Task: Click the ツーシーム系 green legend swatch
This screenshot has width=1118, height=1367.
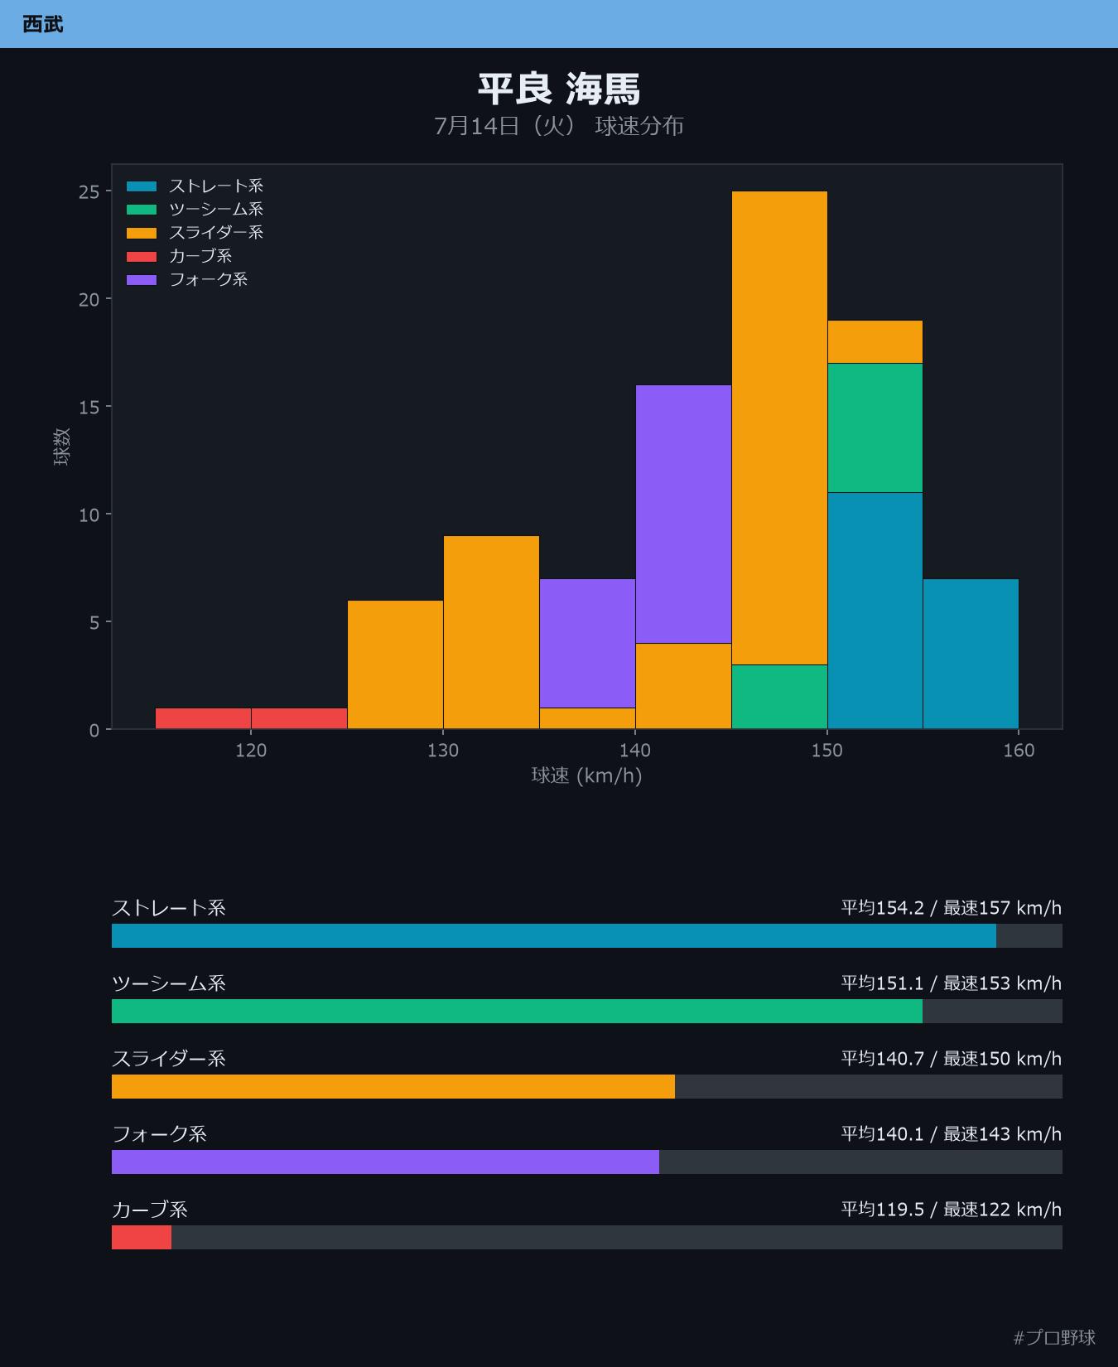Action: click(142, 210)
